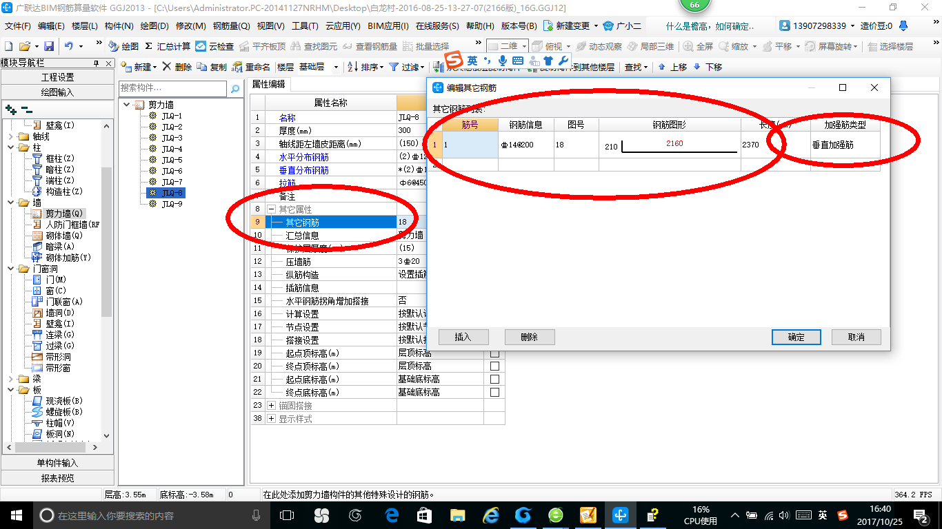Open the BIM应用(I) menu

(x=388, y=25)
